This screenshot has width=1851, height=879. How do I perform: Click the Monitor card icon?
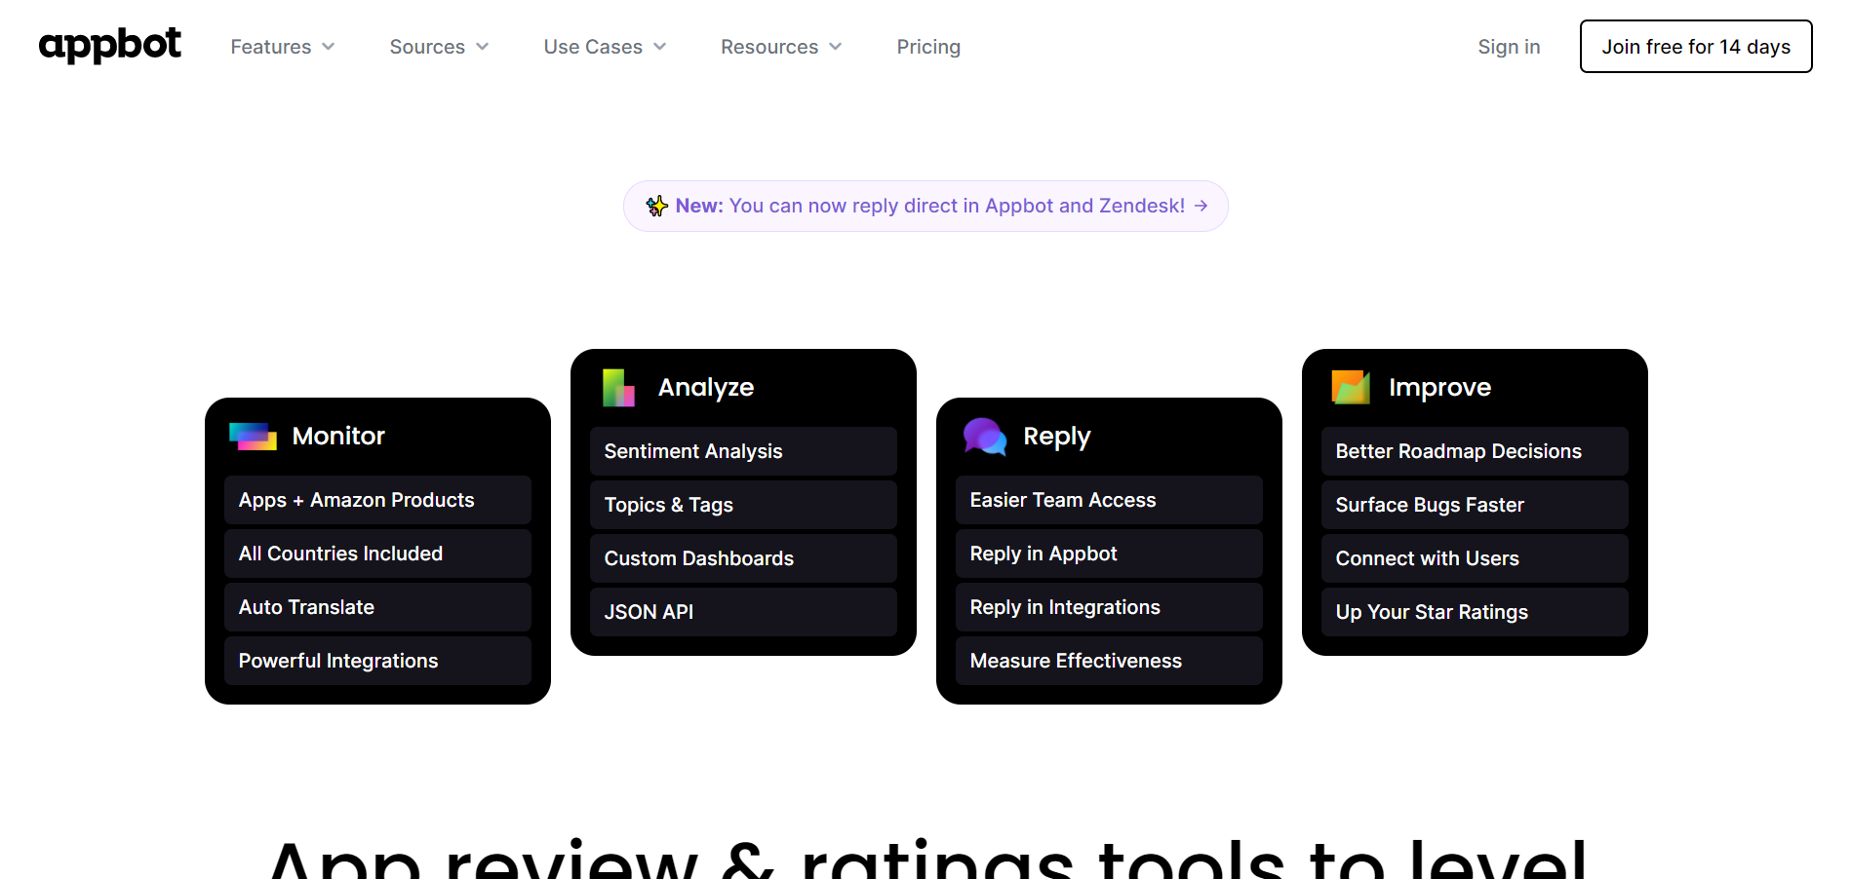[x=254, y=436]
